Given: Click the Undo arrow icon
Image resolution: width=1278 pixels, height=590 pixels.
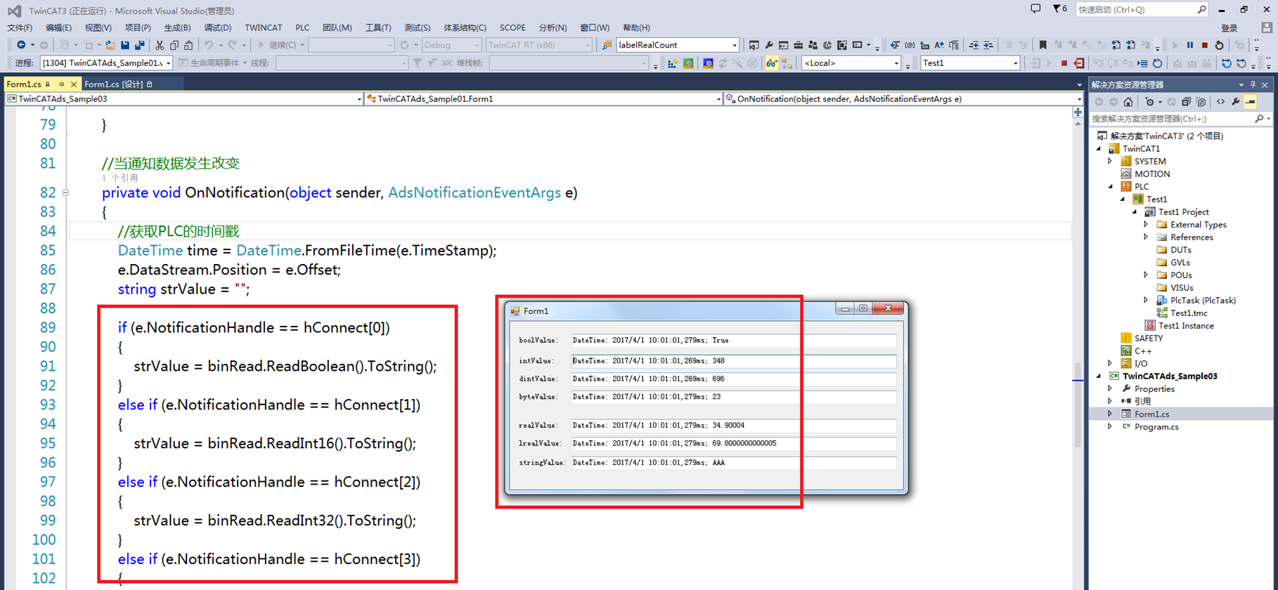Looking at the screenshot, I should [x=209, y=45].
